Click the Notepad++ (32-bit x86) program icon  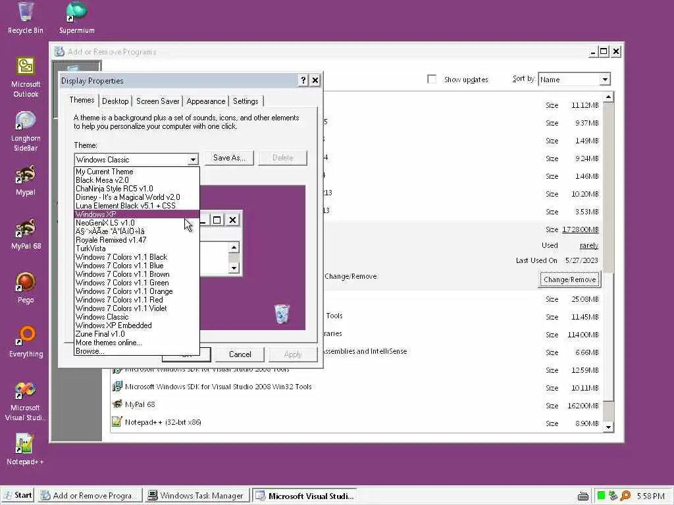tap(117, 421)
